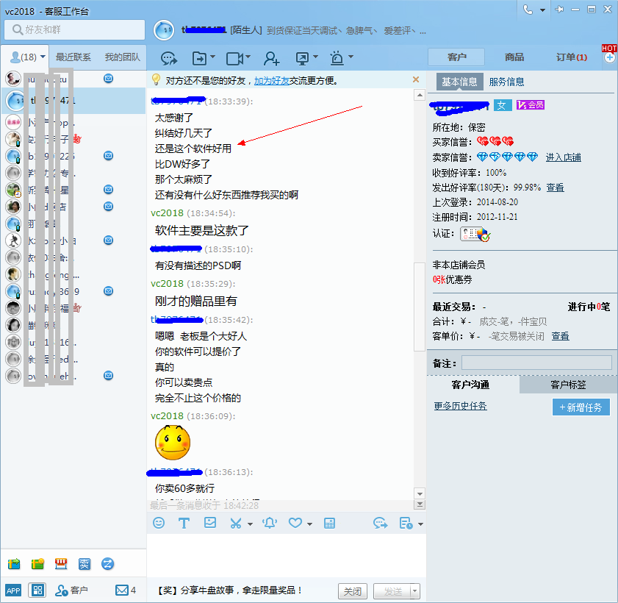Open the send button options dropdown arrow

click(x=415, y=591)
